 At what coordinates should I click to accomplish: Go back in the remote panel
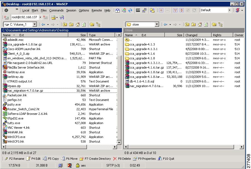[165, 24]
